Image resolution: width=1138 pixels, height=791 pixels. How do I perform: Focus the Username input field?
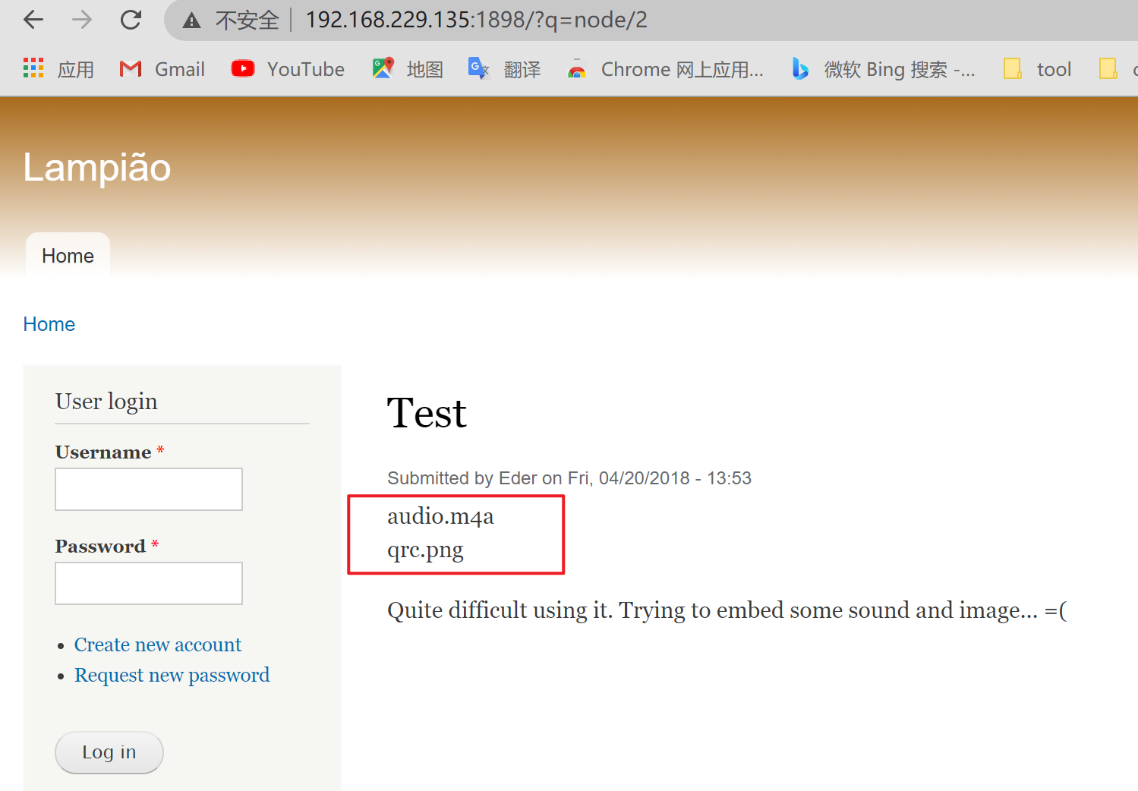[x=149, y=489]
